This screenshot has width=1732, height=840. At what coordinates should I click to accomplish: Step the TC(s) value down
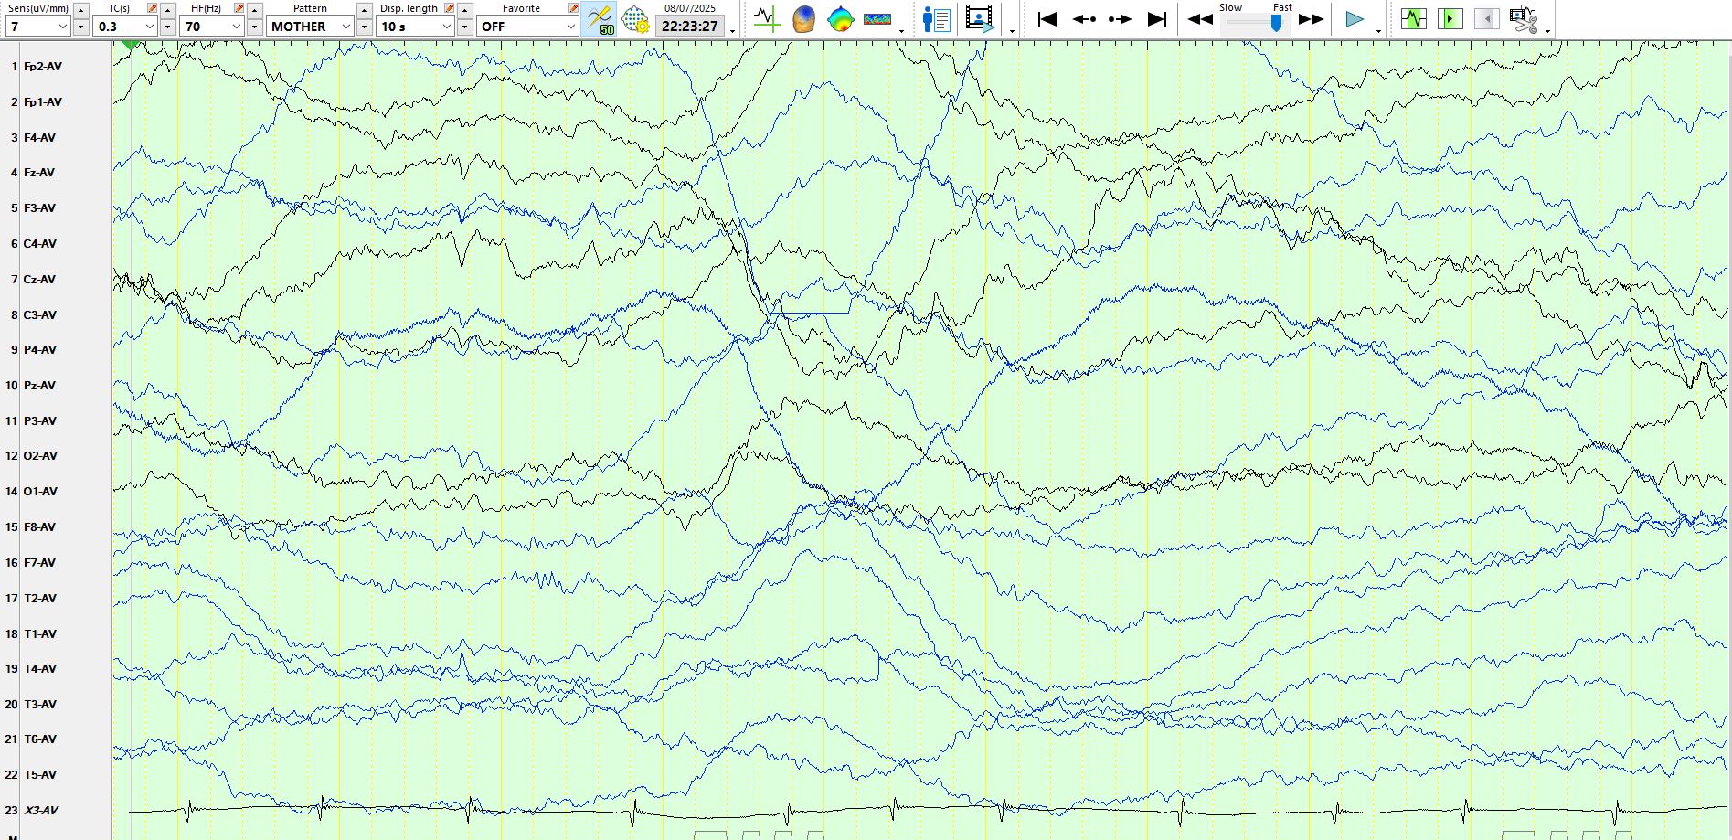pyautogui.click(x=168, y=27)
